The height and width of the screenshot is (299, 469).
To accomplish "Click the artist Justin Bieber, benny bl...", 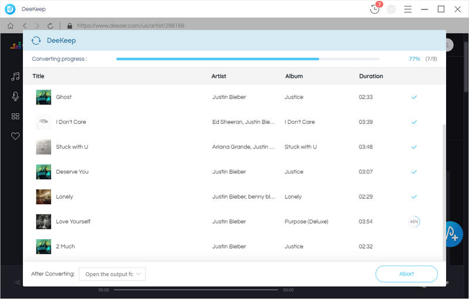I will click(243, 197).
